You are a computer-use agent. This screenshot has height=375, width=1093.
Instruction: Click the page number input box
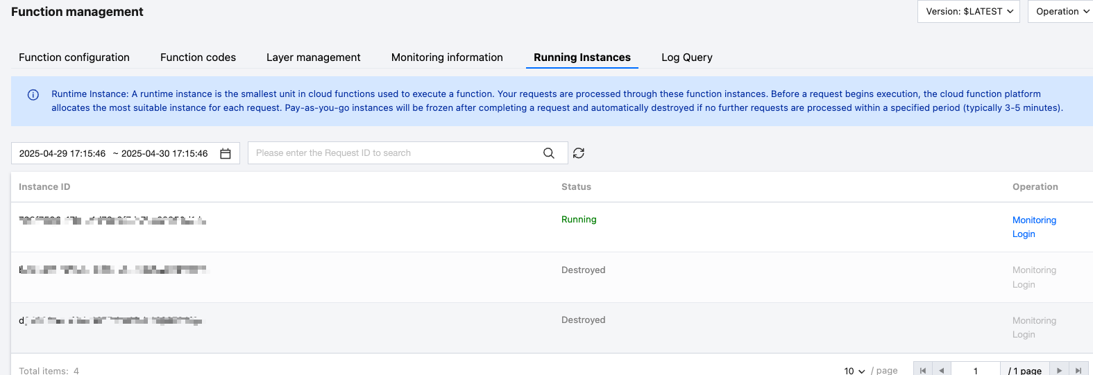975,370
